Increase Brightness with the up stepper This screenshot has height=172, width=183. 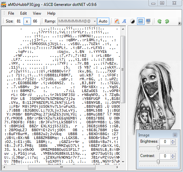point(173,140)
